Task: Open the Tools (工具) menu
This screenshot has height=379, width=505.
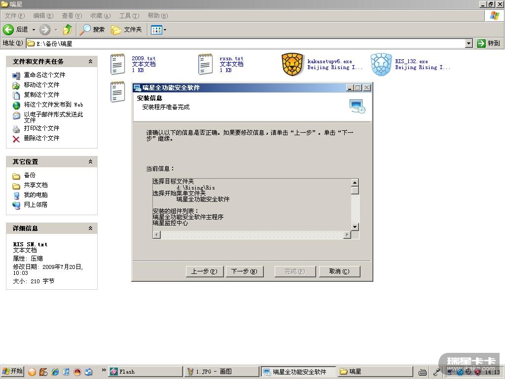Action: click(129, 15)
